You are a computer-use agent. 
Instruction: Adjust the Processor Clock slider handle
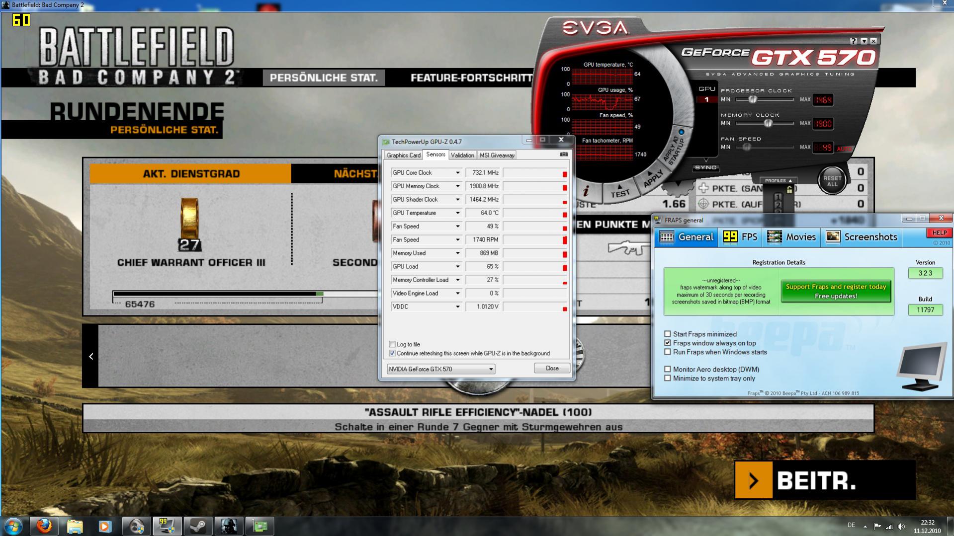[753, 99]
